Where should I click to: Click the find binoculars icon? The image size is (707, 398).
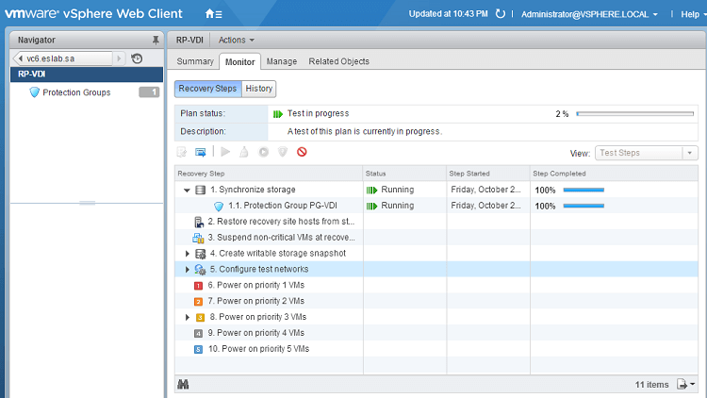183,384
